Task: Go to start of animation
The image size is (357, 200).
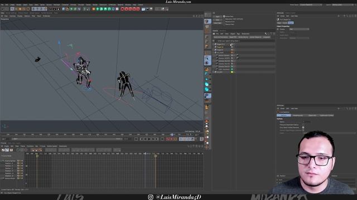Action: coord(136,139)
